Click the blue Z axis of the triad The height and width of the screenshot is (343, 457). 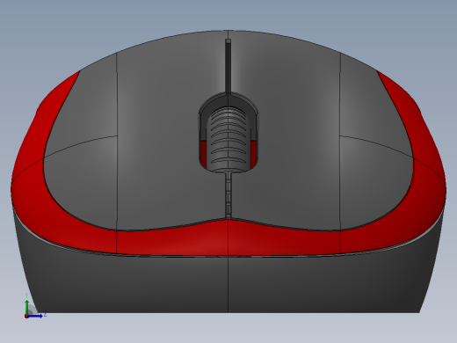[x=35, y=316]
